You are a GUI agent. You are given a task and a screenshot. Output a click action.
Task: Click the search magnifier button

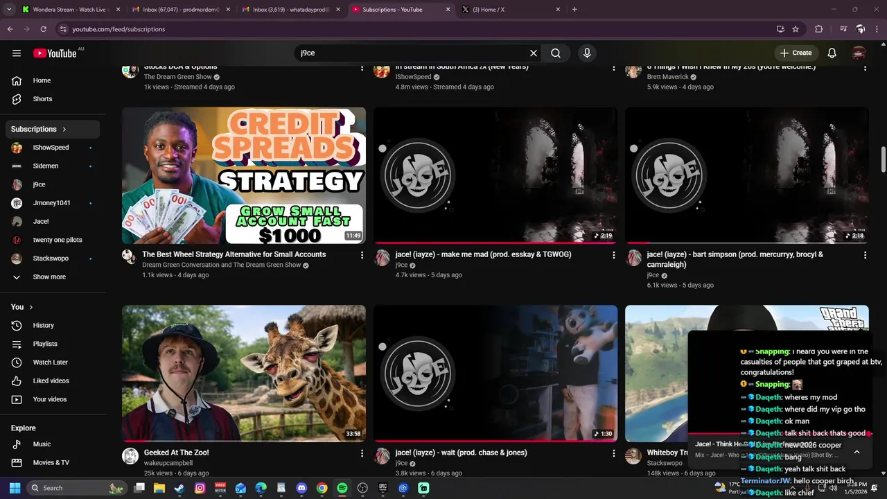point(556,53)
